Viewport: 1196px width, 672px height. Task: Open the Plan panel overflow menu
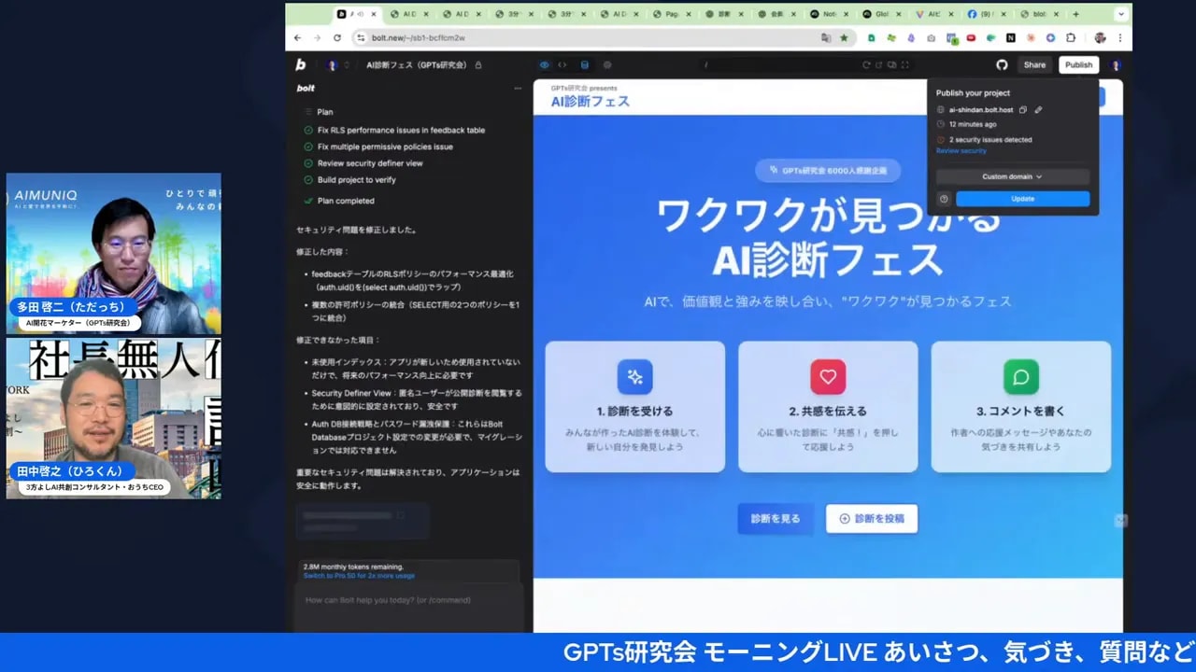(x=518, y=90)
